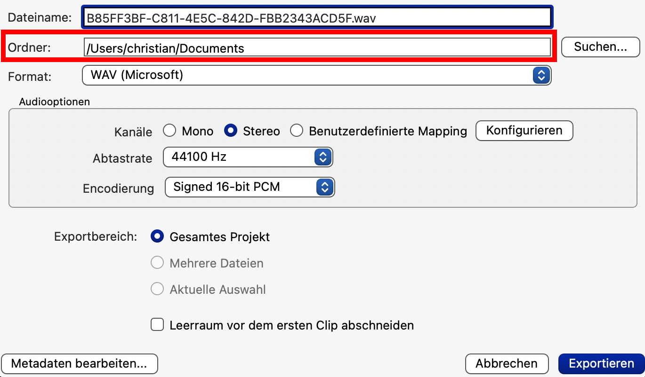Select Gesamtes Projekt as export range
This screenshot has height=377, width=645.
157,236
